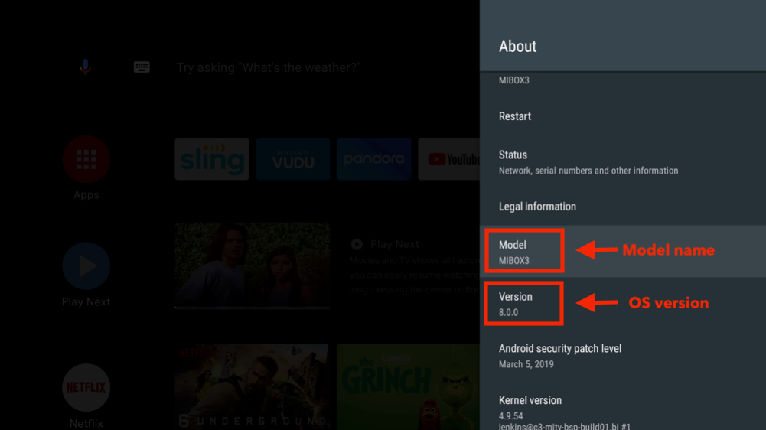This screenshot has width=766, height=430.
Task: Open the keyboard search icon
Action: [x=142, y=67]
